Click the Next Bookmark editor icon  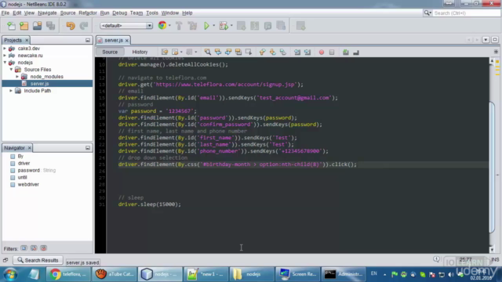point(272,52)
